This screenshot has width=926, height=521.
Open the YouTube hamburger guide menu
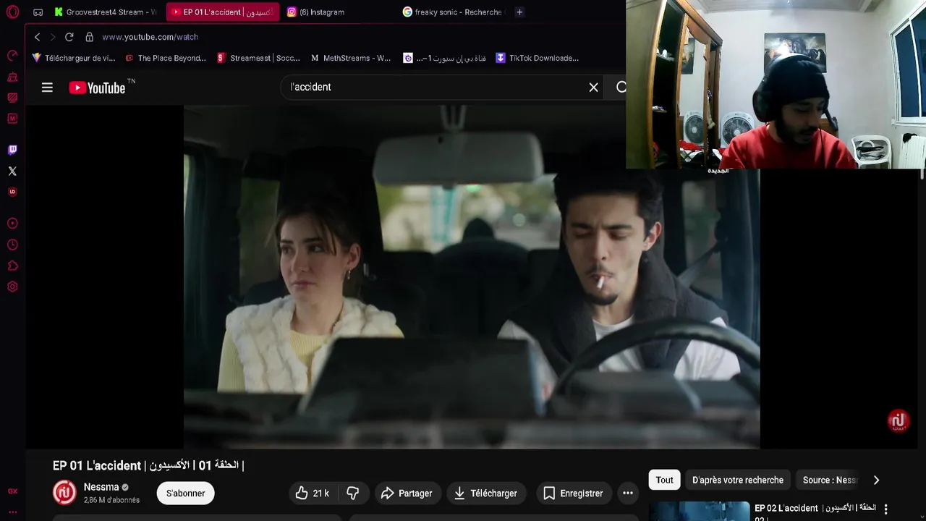point(47,88)
